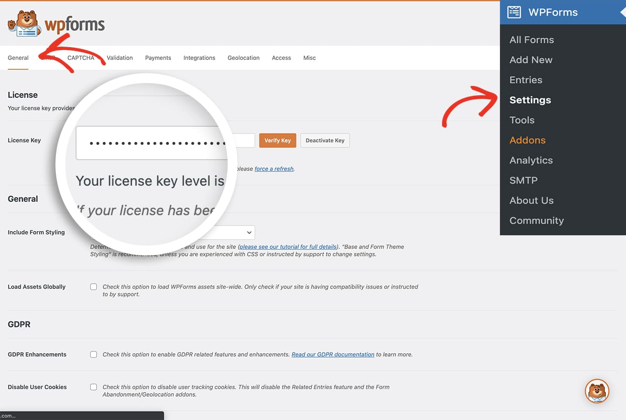Open the WPForms mascot help button
The image size is (626, 420).
[597, 391]
